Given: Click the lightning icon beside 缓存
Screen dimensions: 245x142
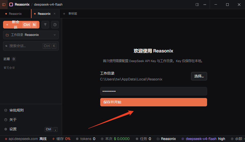Looking at the screenshot, I should tap(53, 139).
